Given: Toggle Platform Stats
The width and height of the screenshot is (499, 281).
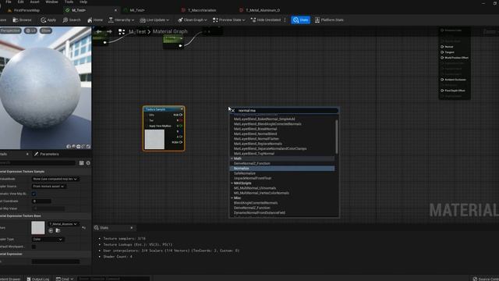Looking at the screenshot, I should coord(329,20).
